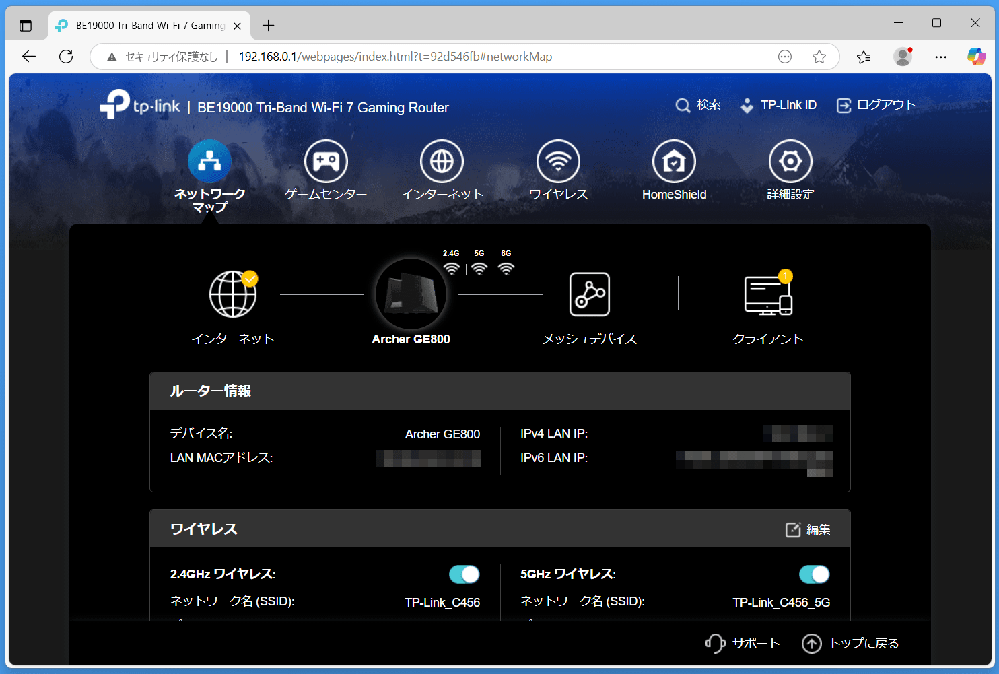This screenshot has height=674, width=999.
Task: Open TP-Link ID account link
Action: (x=778, y=105)
